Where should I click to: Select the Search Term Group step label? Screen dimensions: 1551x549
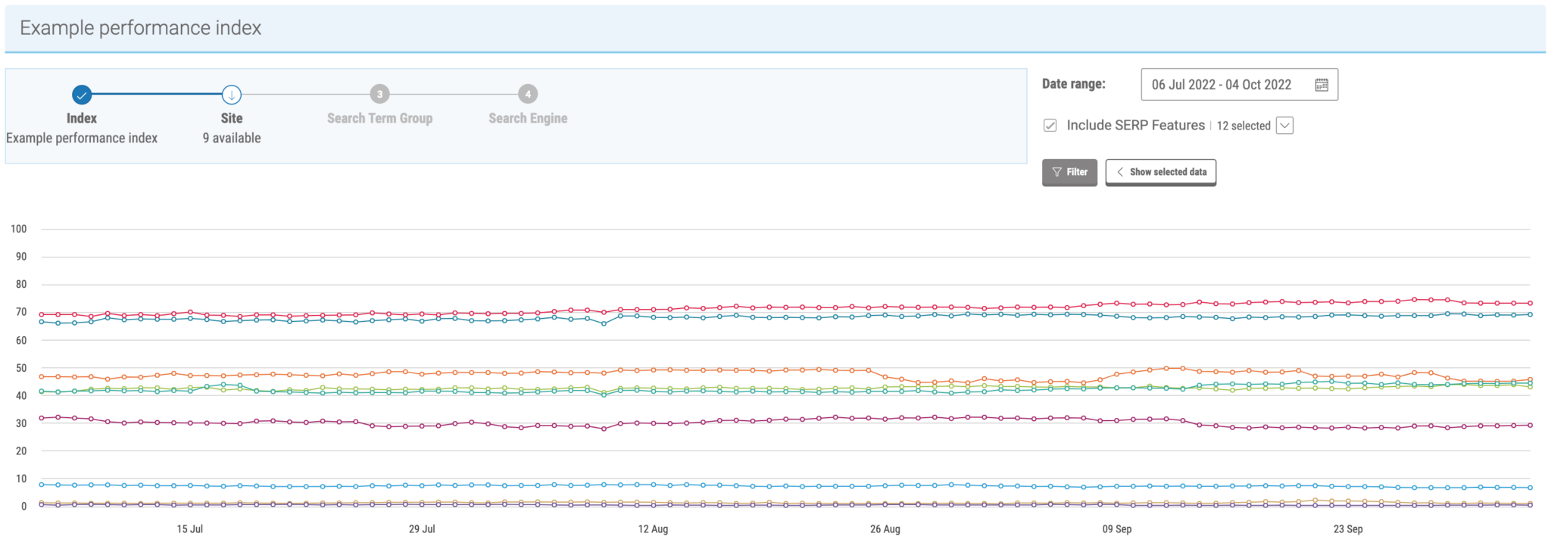pyautogui.click(x=379, y=118)
